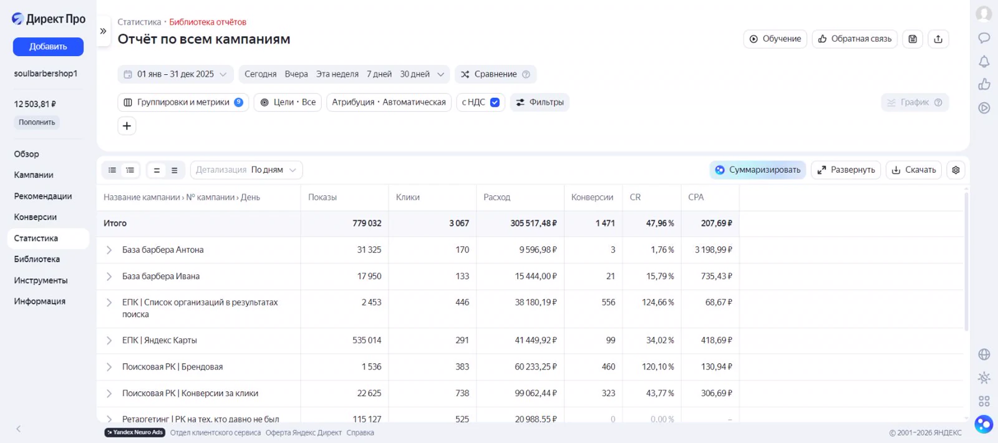This screenshot has width=998, height=443.
Task: Open the chat bubble icon in right sidebar
Action: [984, 38]
